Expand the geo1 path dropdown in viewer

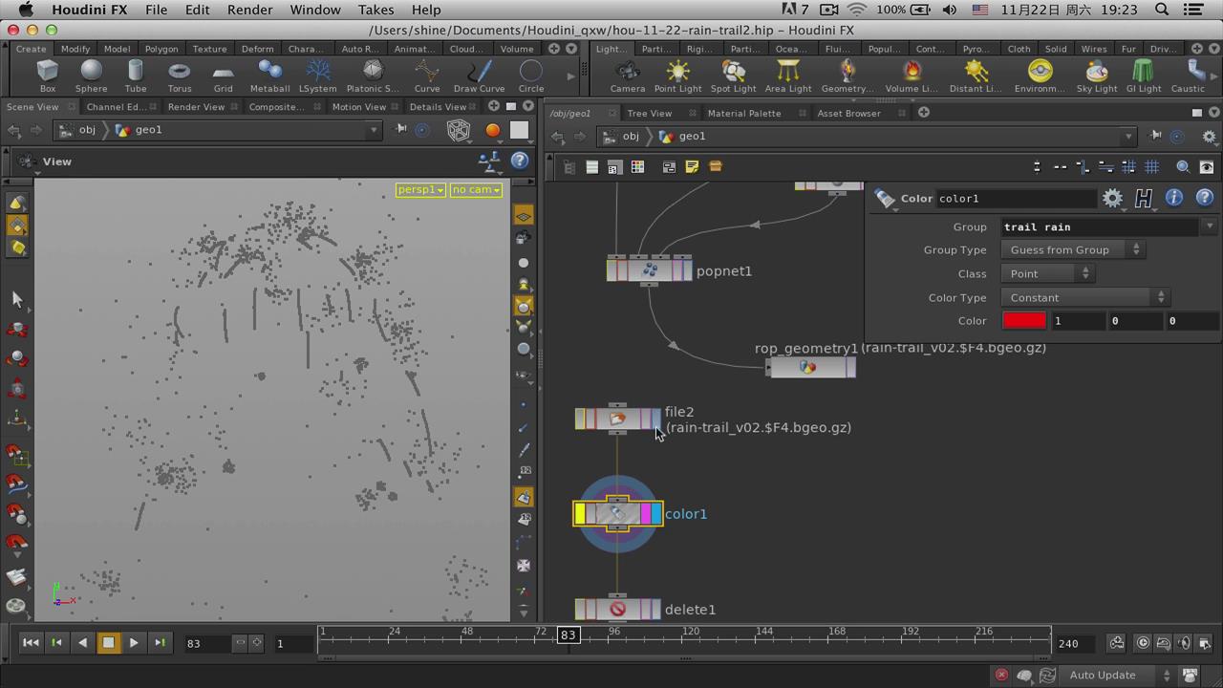click(374, 130)
